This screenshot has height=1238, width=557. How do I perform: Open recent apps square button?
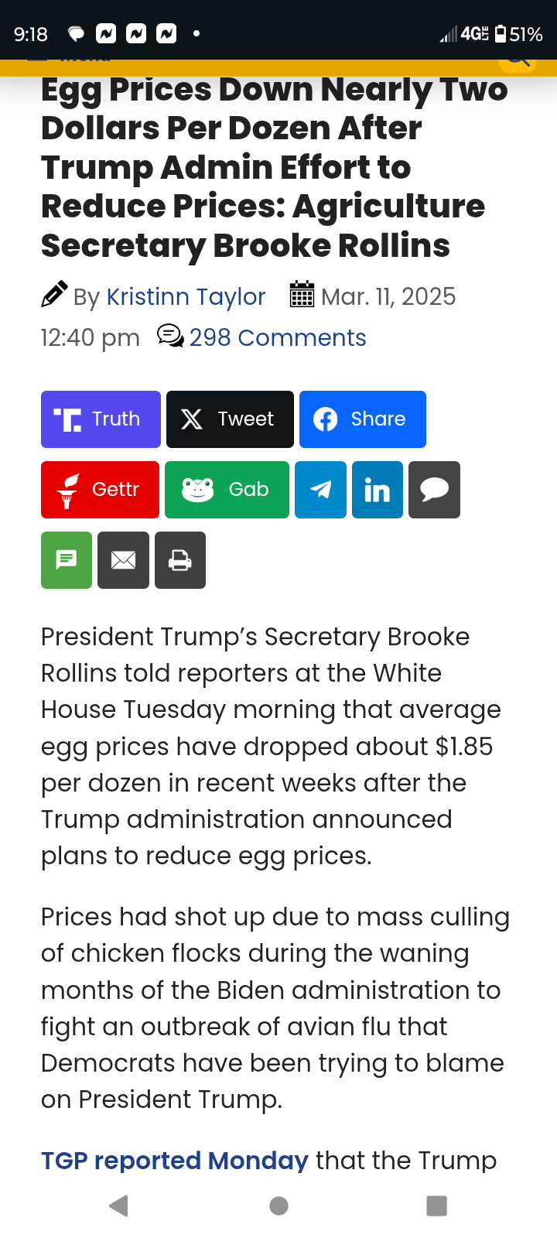click(437, 1206)
